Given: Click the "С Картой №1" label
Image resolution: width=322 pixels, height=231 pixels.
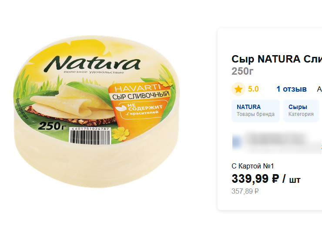Looking at the screenshot, I should coord(252,166).
